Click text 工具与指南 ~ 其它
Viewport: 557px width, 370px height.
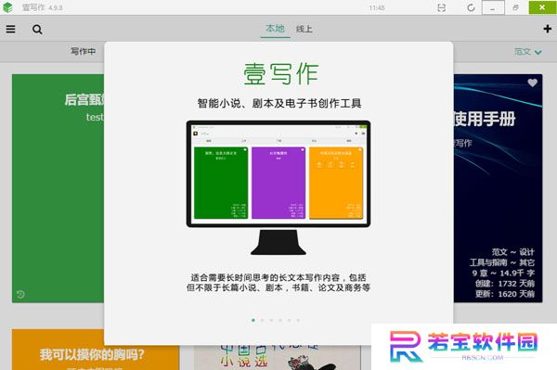coord(502,262)
